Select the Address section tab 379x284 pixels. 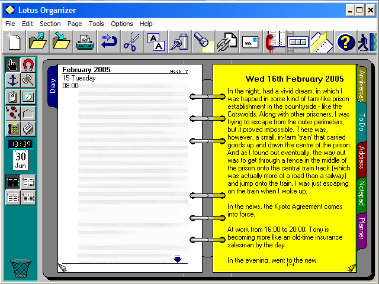[362, 158]
